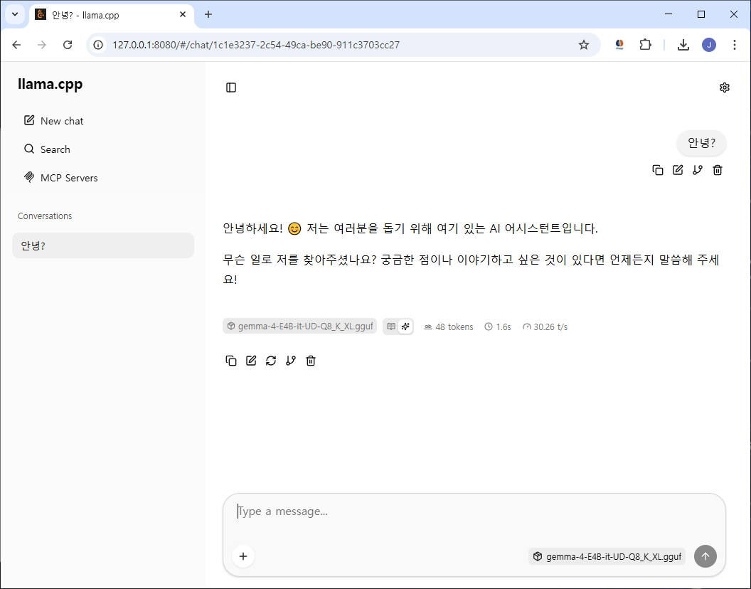751x589 pixels.
Task: Copy the assistant reply
Action: (x=231, y=361)
